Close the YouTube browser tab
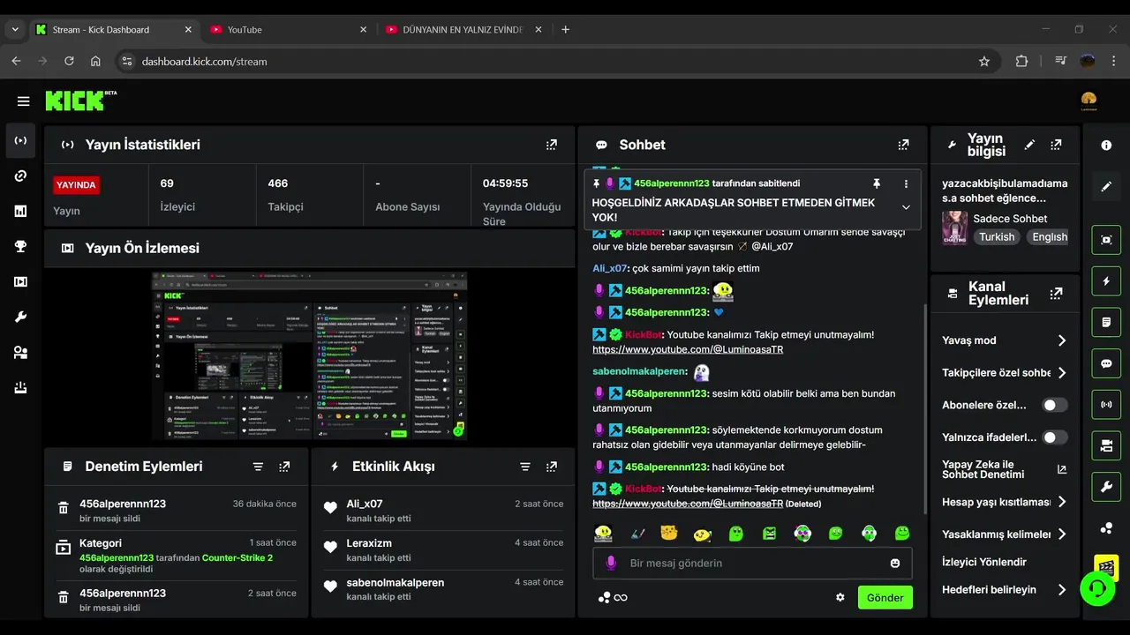Image resolution: width=1130 pixels, height=635 pixels. pyautogui.click(x=363, y=29)
